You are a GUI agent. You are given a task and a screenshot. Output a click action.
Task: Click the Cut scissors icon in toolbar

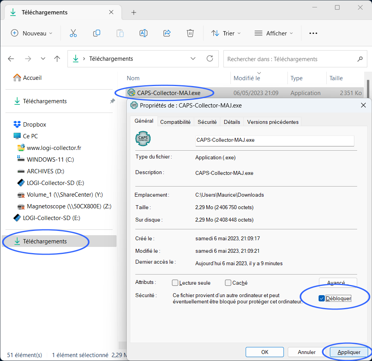[x=73, y=33]
